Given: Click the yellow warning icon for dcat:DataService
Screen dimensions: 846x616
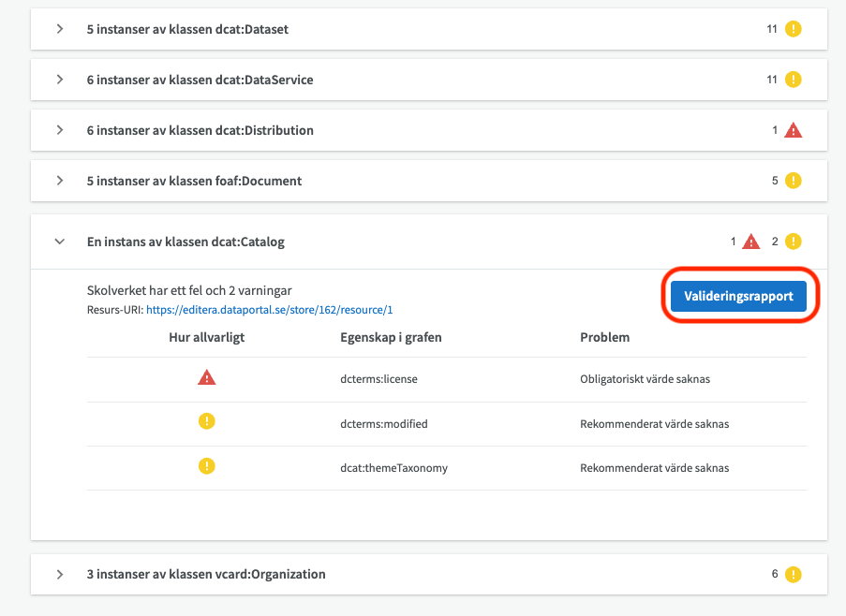Looking at the screenshot, I should tap(793, 80).
